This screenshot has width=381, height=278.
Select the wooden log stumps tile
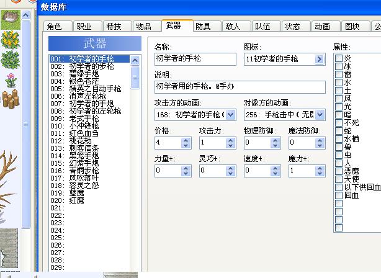tap(10, 99)
